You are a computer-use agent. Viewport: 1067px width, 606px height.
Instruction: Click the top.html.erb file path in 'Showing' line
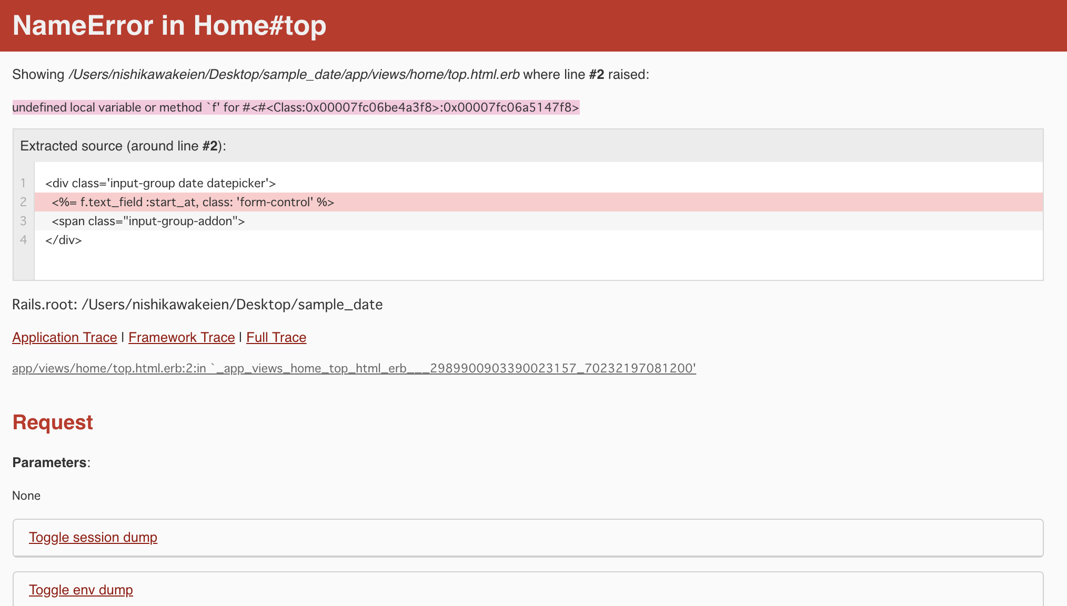coord(294,75)
